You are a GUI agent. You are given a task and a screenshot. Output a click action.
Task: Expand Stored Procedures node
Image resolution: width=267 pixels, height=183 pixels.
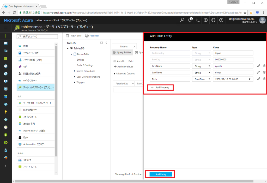[75, 71]
